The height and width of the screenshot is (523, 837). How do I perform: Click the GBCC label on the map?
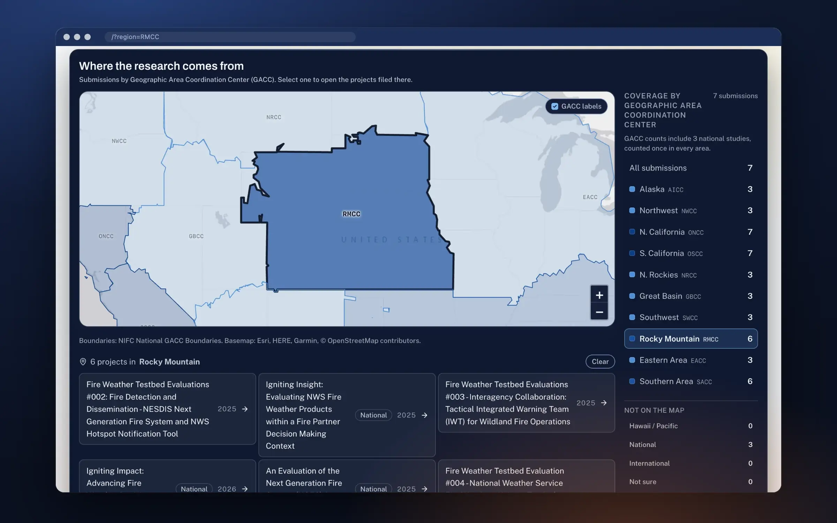(196, 236)
